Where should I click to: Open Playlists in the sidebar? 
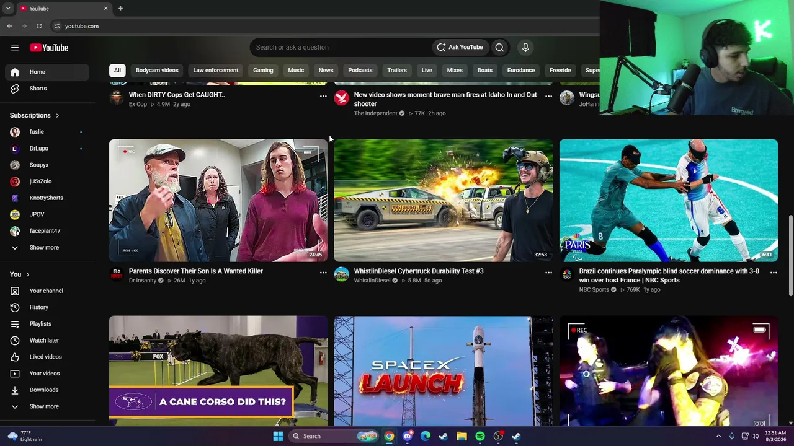click(47, 324)
